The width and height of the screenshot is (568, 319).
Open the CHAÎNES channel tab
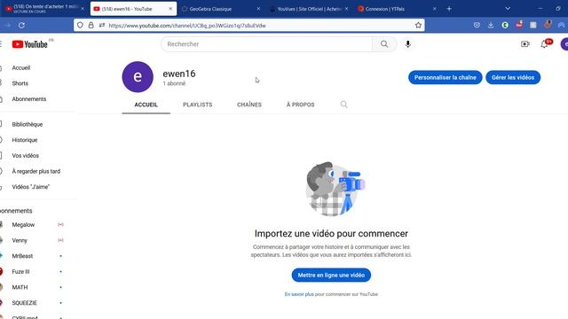[249, 105]
